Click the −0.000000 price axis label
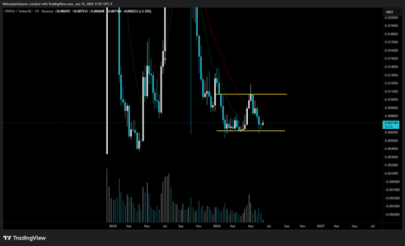The height and width of the screenshot is (246, 405). (391, 182)
